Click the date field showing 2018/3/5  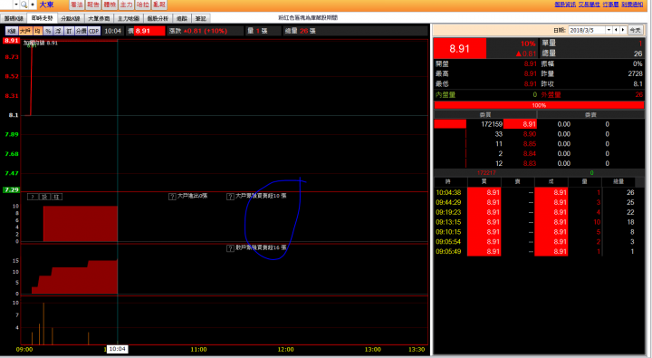point(587,30)
